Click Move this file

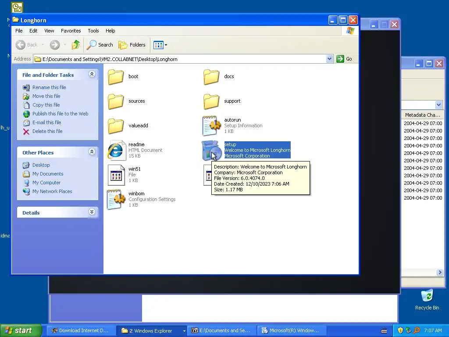coord(46,96)
